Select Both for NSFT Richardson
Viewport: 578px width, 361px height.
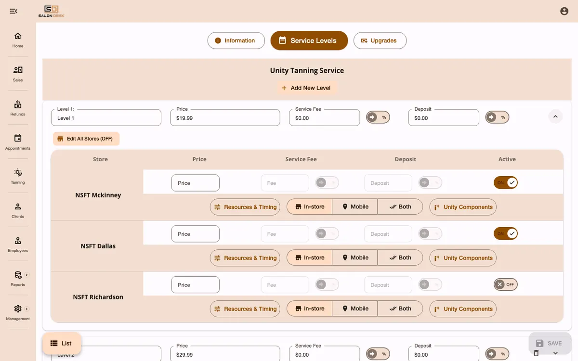[400, 309]
